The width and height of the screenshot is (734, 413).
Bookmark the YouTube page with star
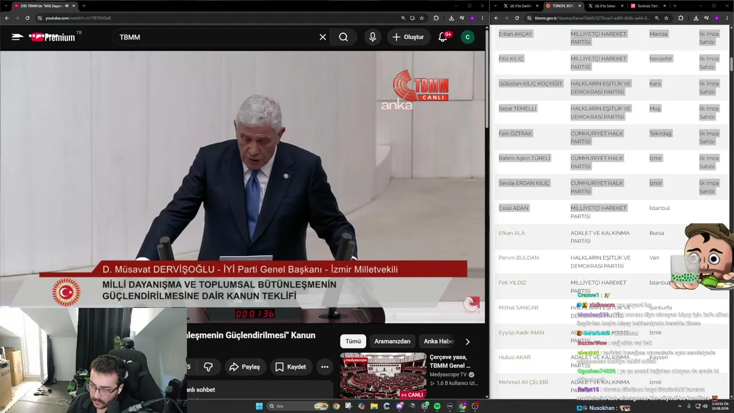(x=421, y=18)
